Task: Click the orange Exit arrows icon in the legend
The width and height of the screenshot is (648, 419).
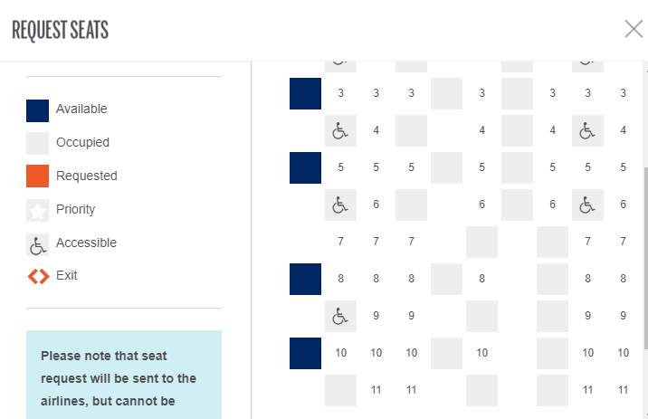Action: 38,276
